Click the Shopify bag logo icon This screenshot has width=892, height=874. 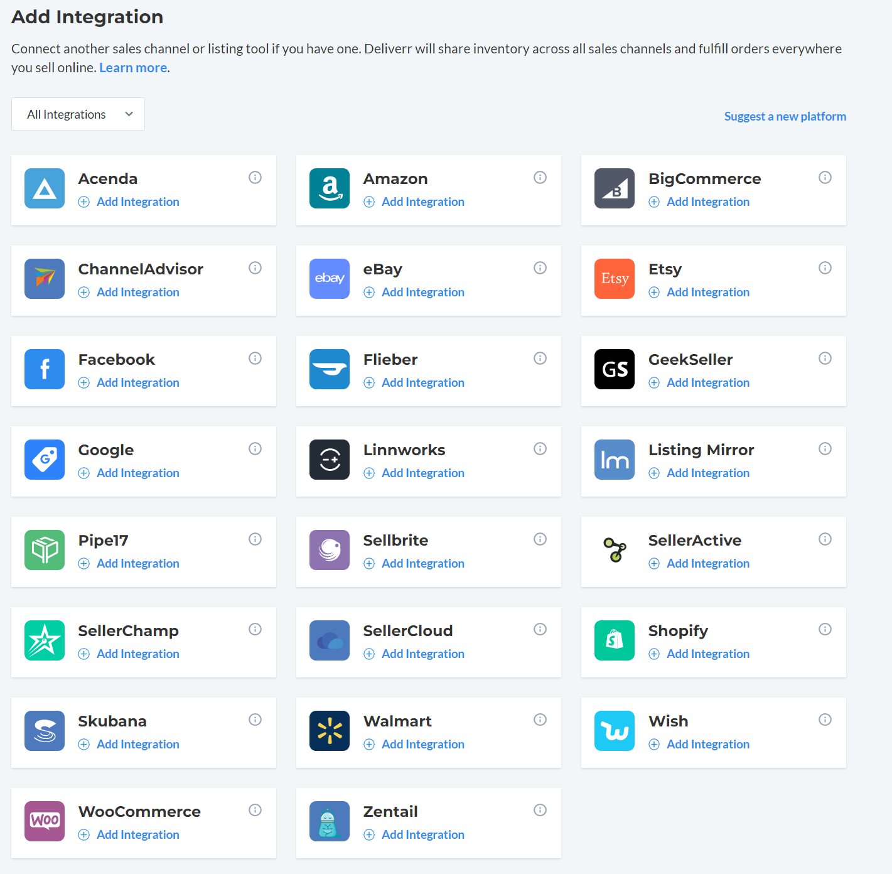coord(615,640)
